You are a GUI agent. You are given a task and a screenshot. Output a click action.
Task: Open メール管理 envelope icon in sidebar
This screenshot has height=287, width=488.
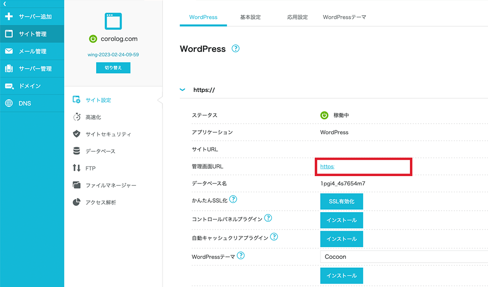tap(9, 51)
